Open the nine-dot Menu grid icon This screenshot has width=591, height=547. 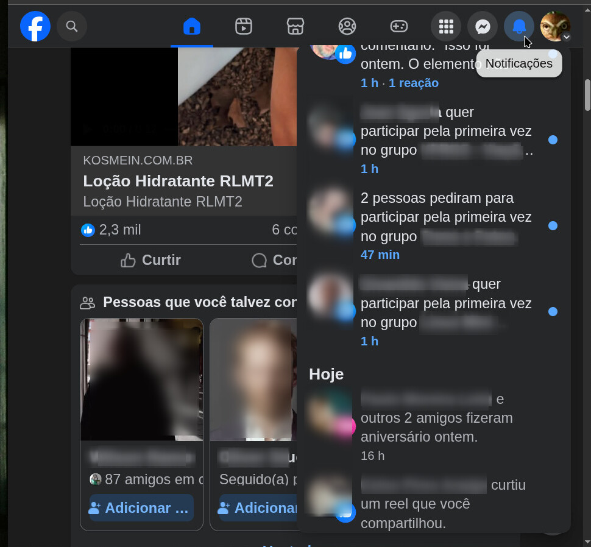pyautogui.click(x=446, y=27)
